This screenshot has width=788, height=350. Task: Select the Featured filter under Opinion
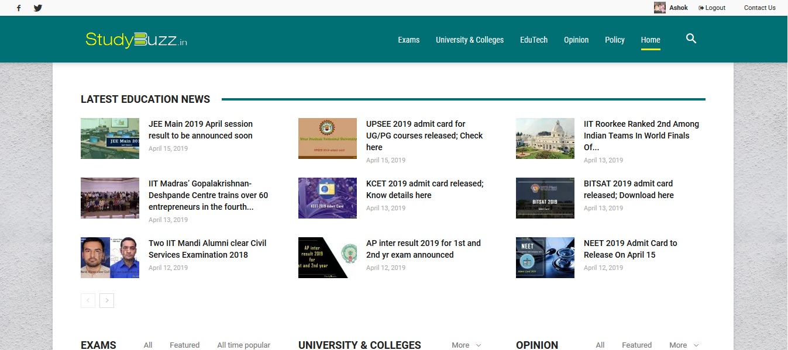click(x=637, y=345)
